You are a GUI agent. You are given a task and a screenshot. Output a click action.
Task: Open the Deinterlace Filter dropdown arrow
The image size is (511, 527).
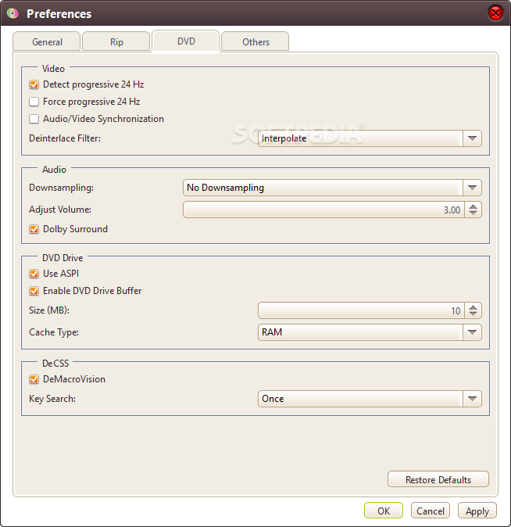coord(472,138)
